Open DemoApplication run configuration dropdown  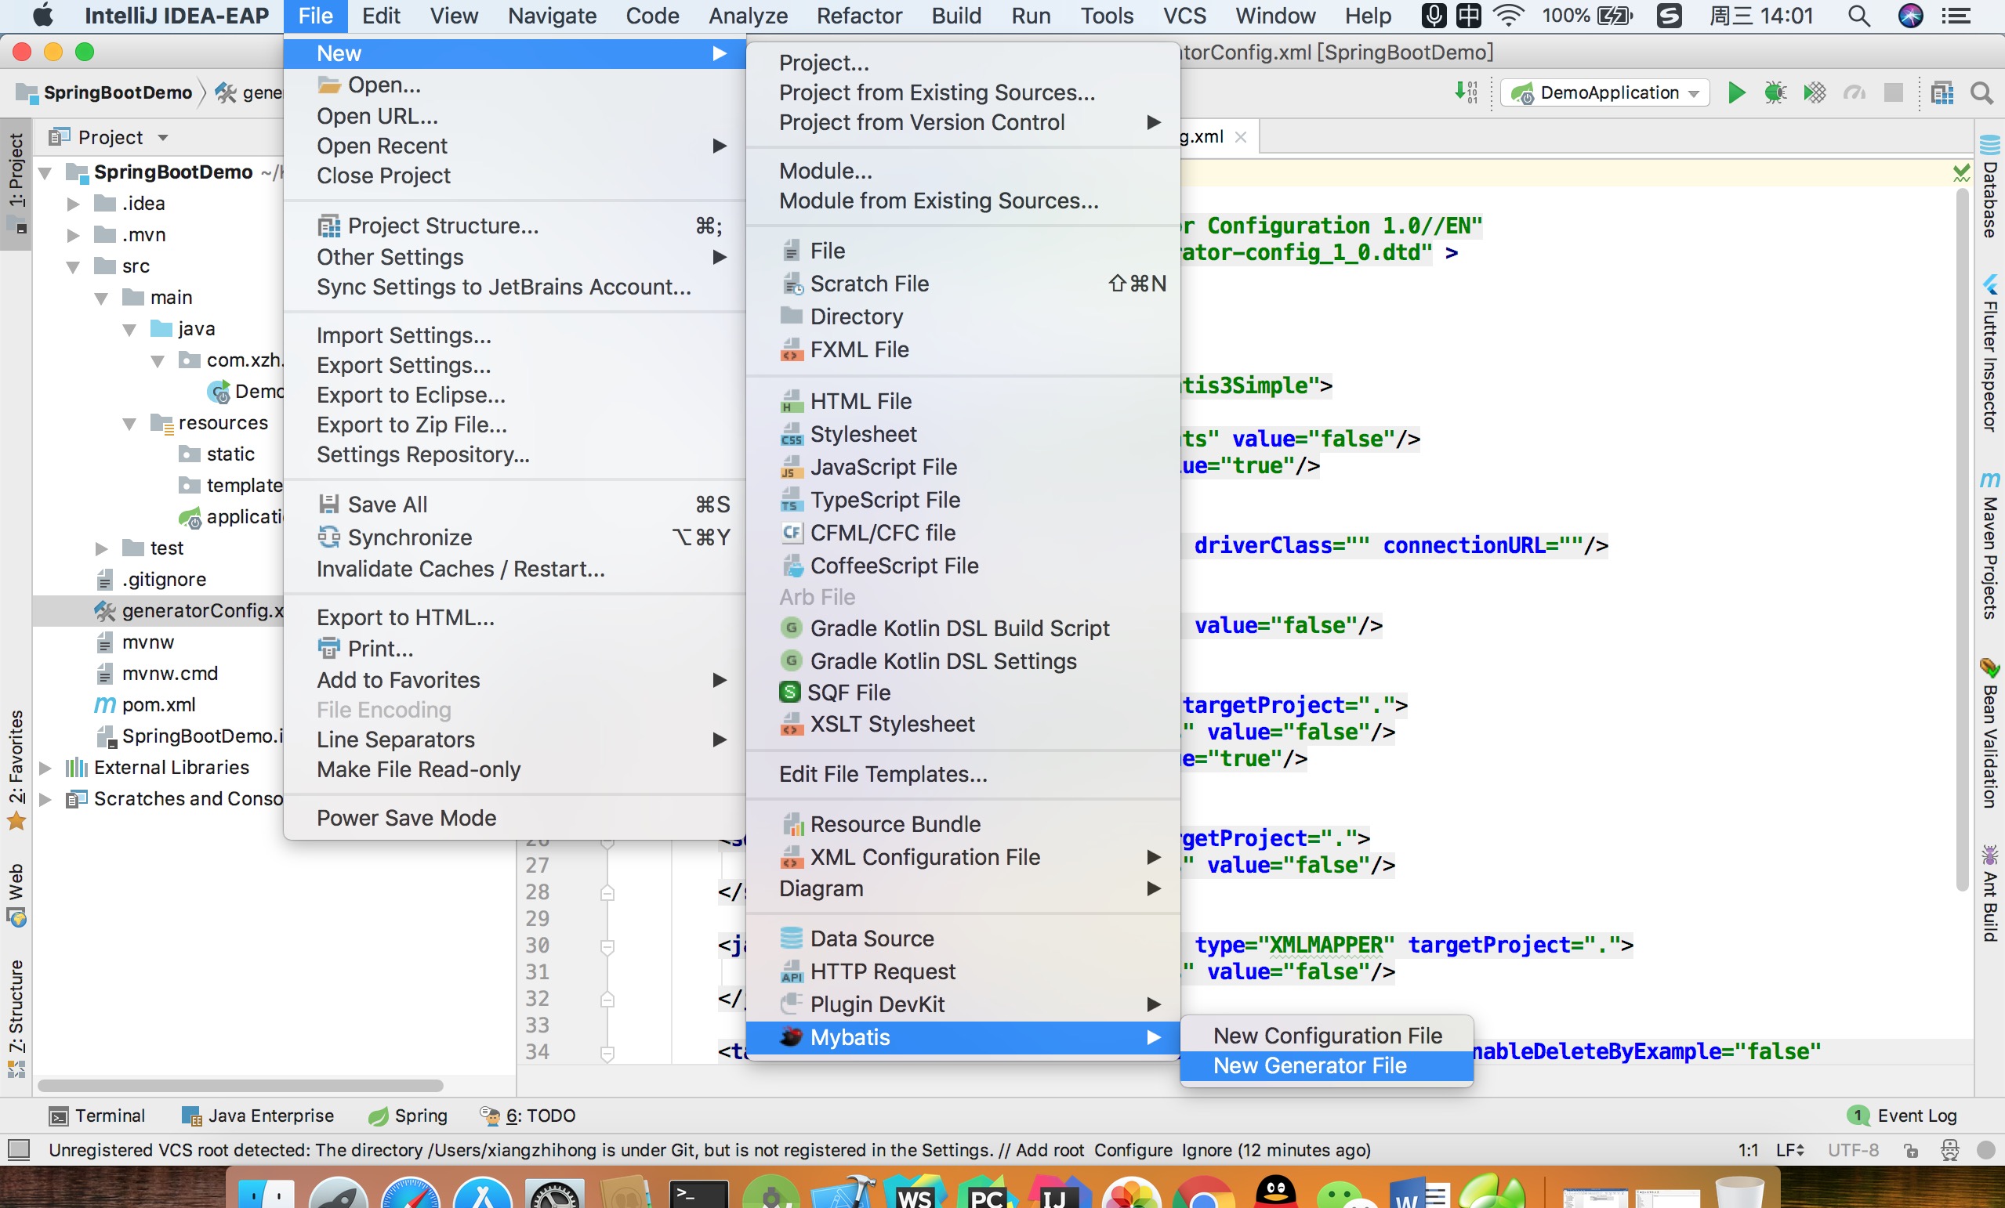click(x=1605, y=92)
